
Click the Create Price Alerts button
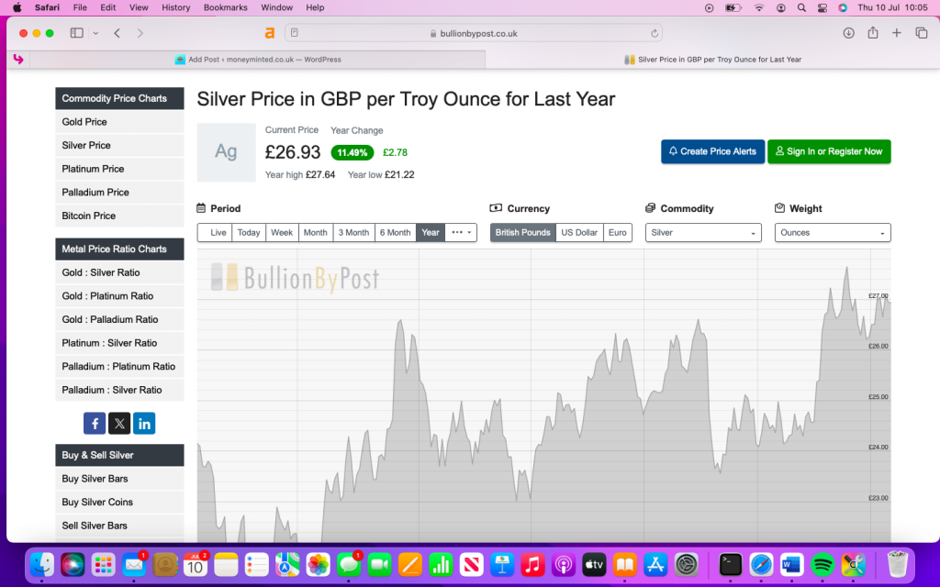[x=712, y=151]
